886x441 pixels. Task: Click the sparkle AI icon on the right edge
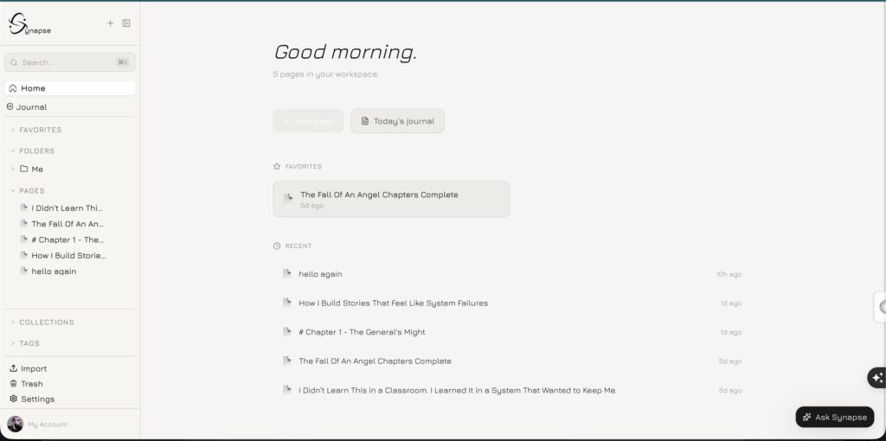877,378
